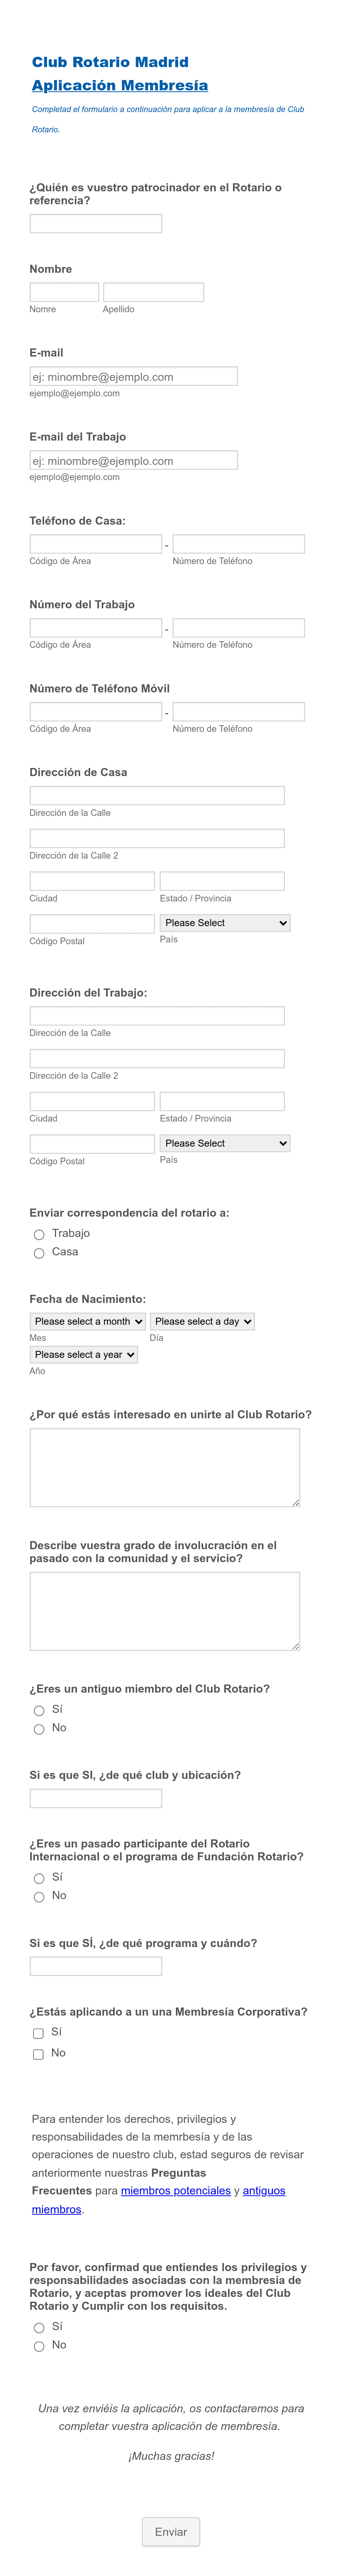Click Ciudad field under Dirección de Casa
343x2576 pixels.
click(92, 881)
